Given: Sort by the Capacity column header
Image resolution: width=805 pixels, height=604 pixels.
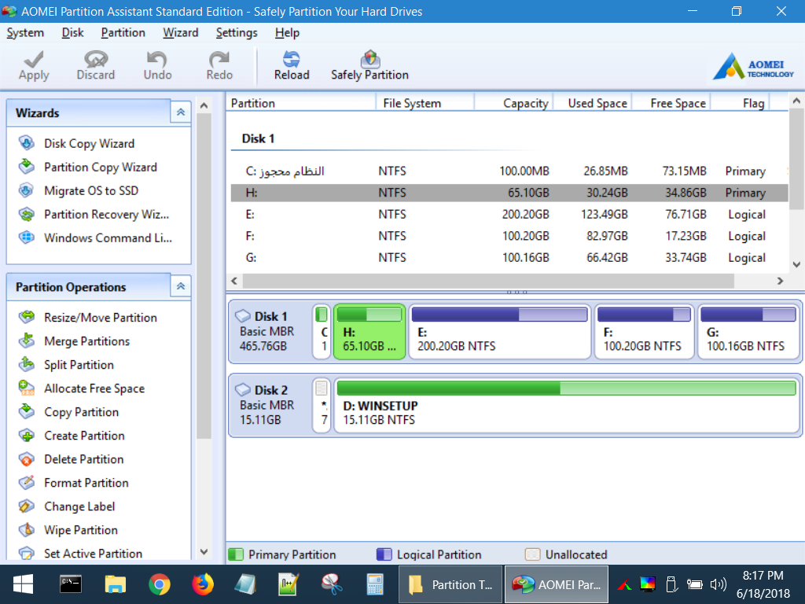Looking at the screenshot, I should pyautogui.click(x=513, y=103).
